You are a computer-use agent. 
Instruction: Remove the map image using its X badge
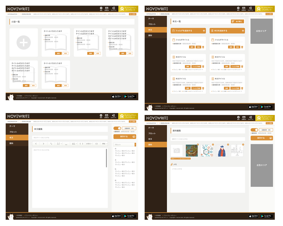pos(198,145)
